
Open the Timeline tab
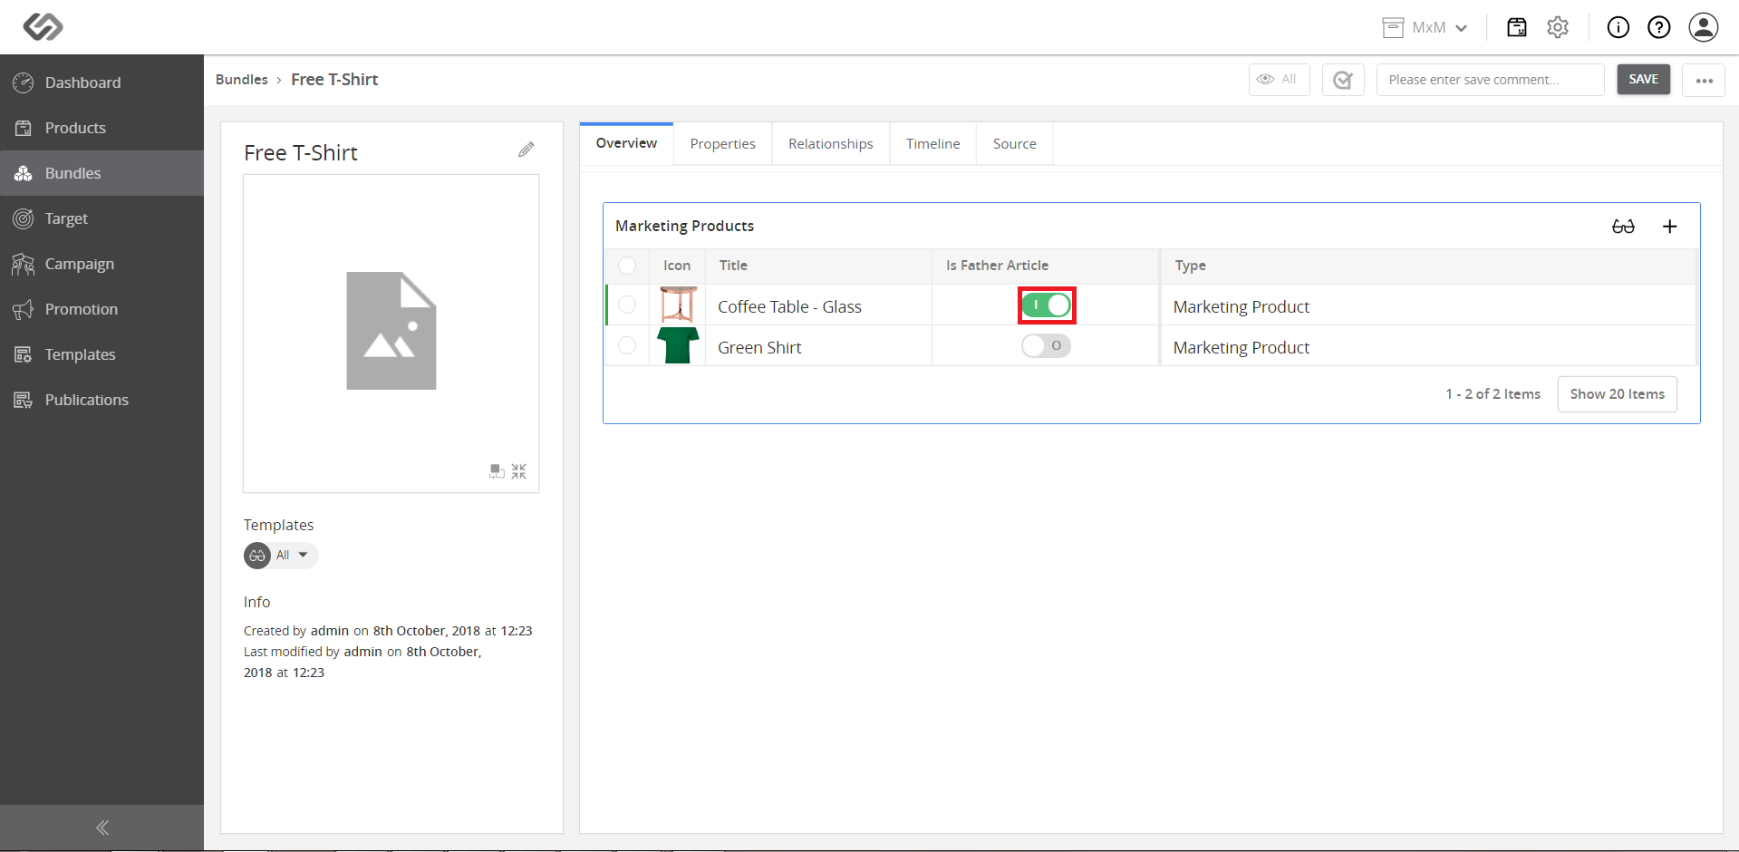point(933,144)
